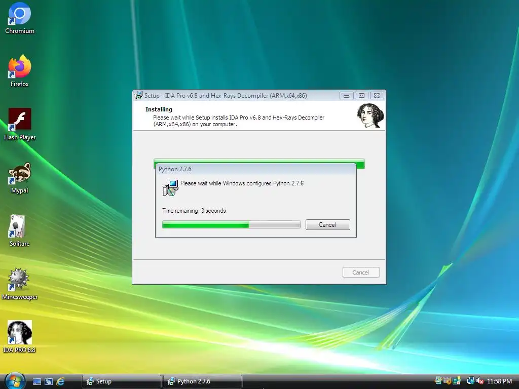Click the bold 'Installing' heading text
Image resolution: width=519 pixels, height=389 pixels.
click(159, 109)
